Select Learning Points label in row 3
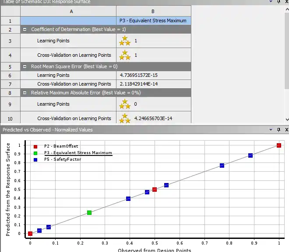The width and height of the screenshot is (289, 252). click(53, 41)
